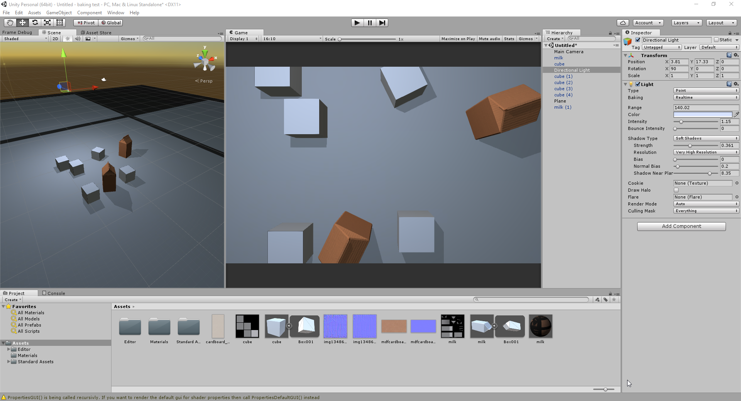This screenshot has height=401, width=741.
Task: Click save search star icon in Project
Action: tap(614, 300)
